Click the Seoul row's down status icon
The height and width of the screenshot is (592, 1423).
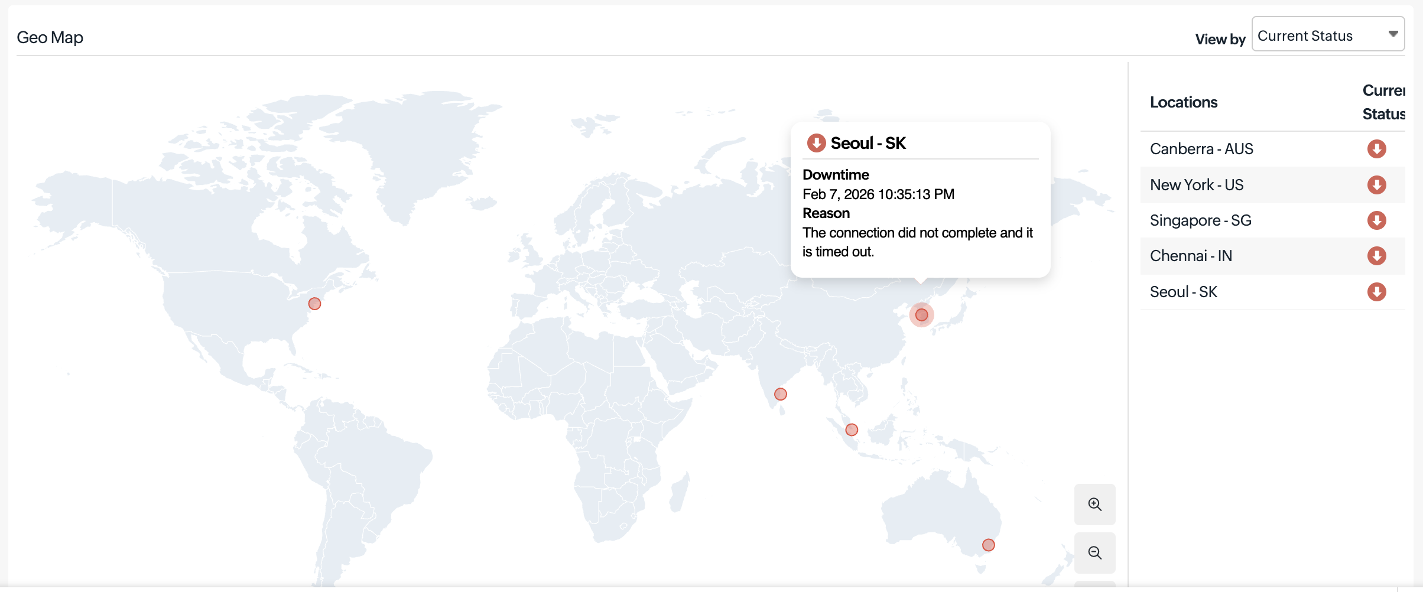point(1376,292)
